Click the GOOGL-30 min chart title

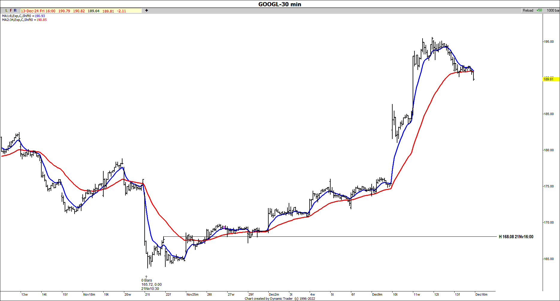click(280, 4)
